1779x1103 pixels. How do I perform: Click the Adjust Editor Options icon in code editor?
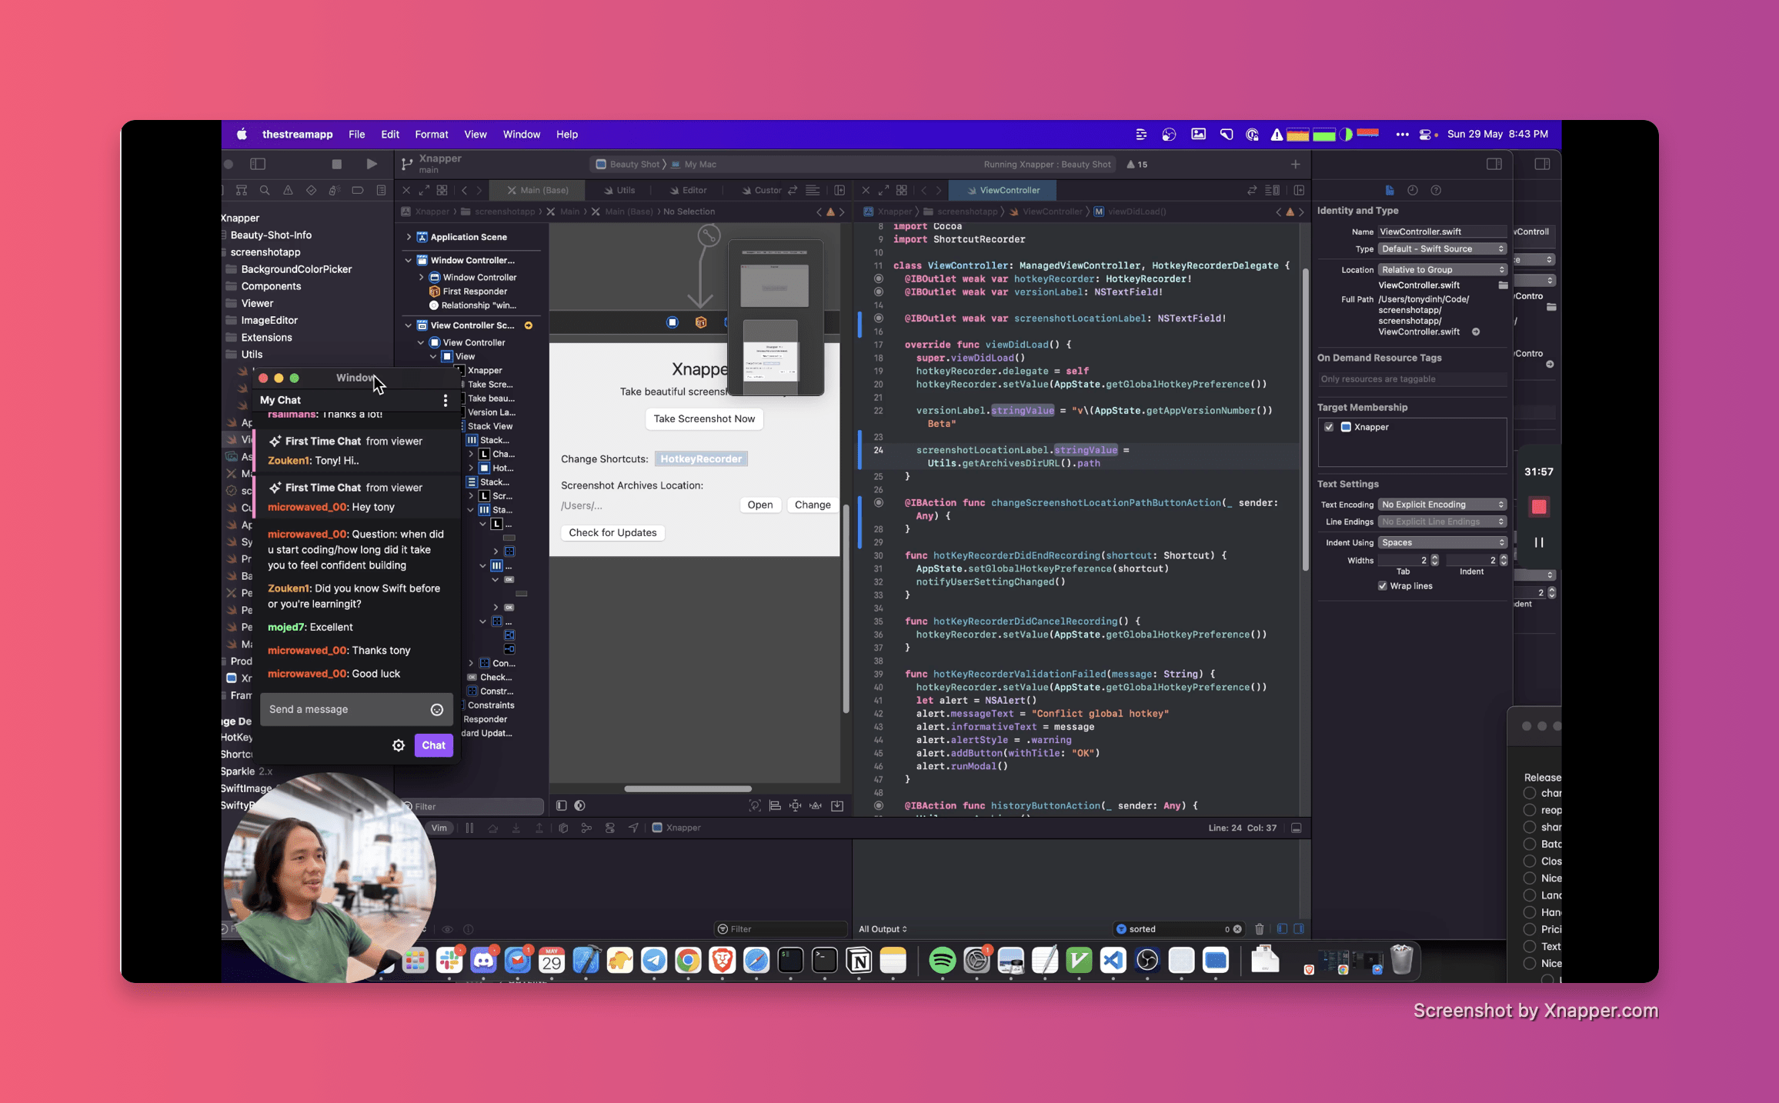1272,190
